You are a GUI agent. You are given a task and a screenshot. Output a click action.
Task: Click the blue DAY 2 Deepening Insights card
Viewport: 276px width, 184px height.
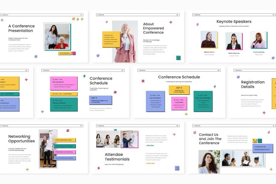pyautogui.click(x=101, y=100)
